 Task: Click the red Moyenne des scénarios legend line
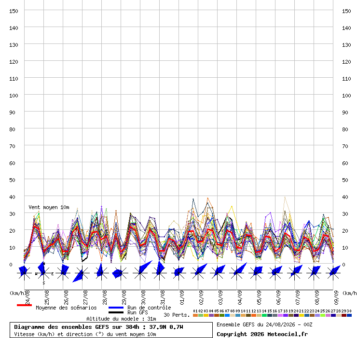24,305
